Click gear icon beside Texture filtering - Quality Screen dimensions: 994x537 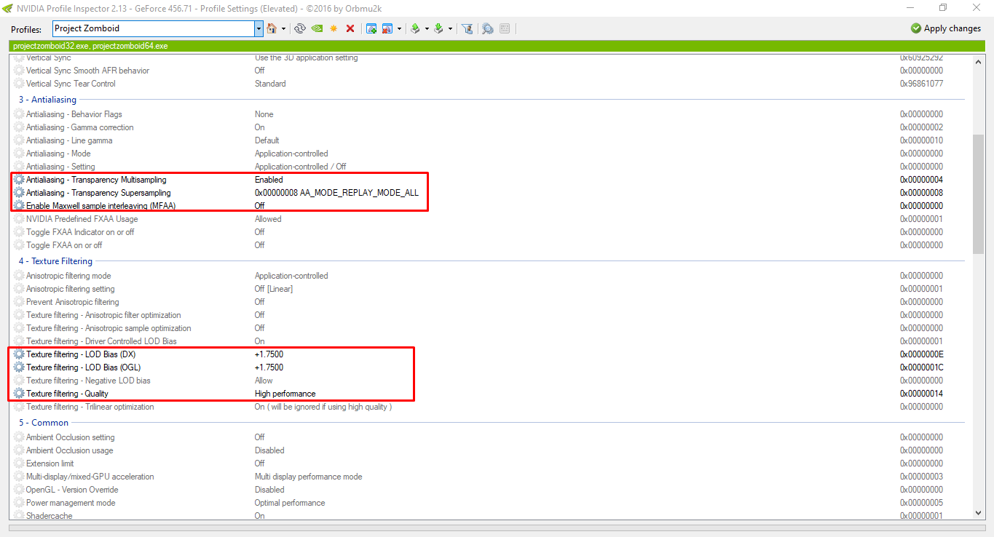(20, 394)
